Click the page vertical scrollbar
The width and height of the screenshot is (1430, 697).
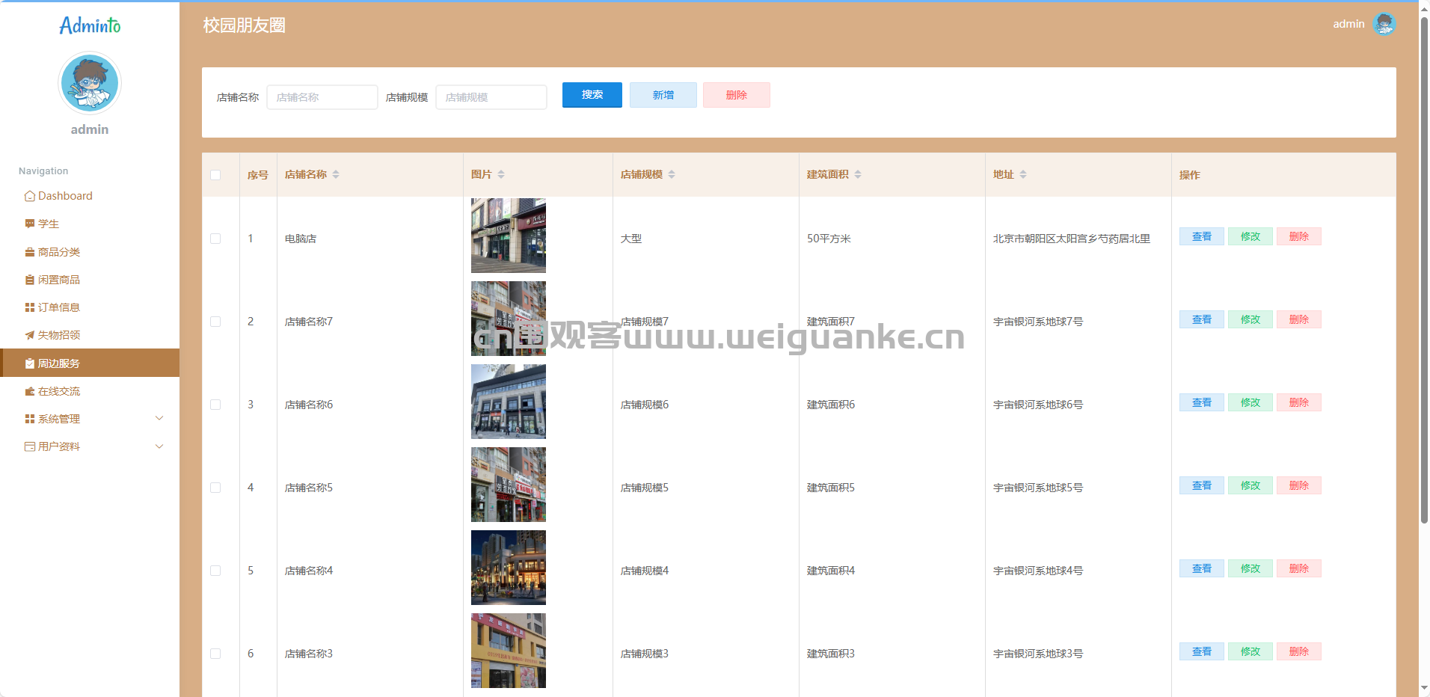tap(1424, 269)
